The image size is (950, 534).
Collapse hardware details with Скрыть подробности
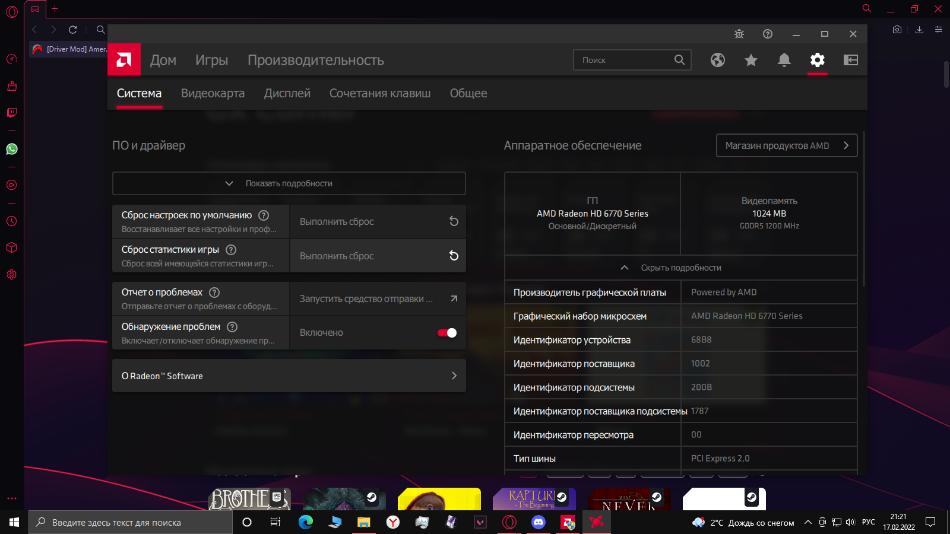(x=681, y=268)
